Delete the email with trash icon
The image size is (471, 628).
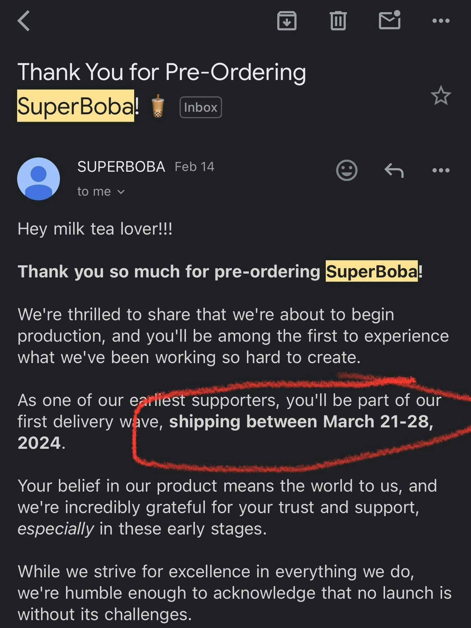point(338,21)
